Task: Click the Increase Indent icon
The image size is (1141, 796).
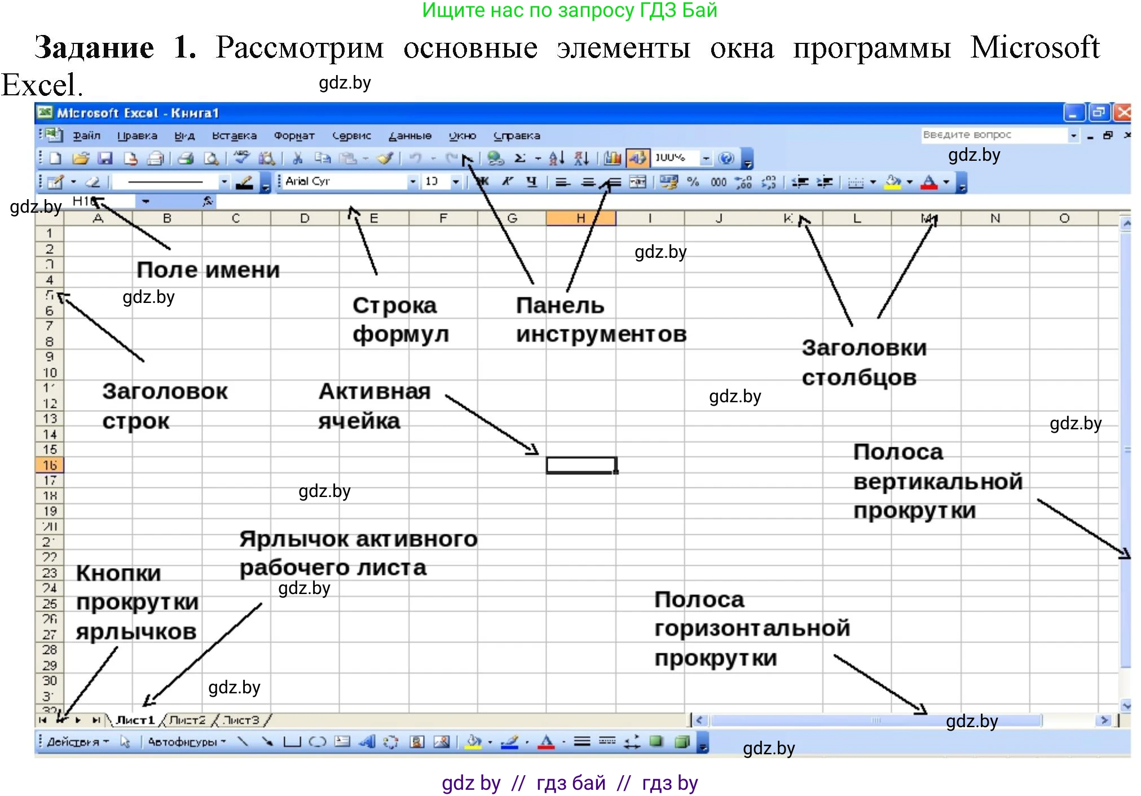Action: tap(825, 182)
